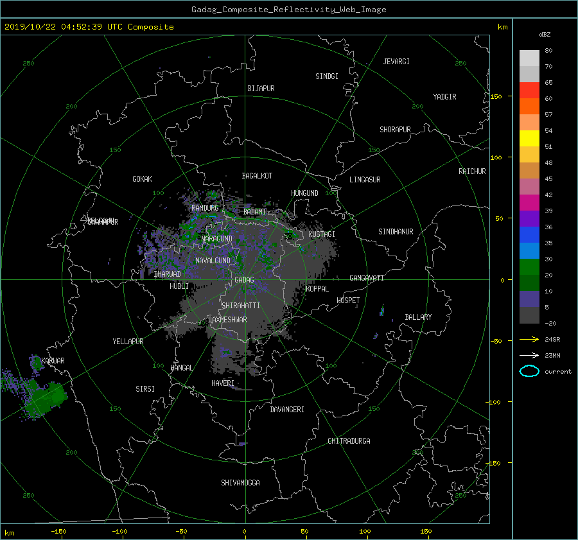Click the dBZ legend heading

(545, 35)
